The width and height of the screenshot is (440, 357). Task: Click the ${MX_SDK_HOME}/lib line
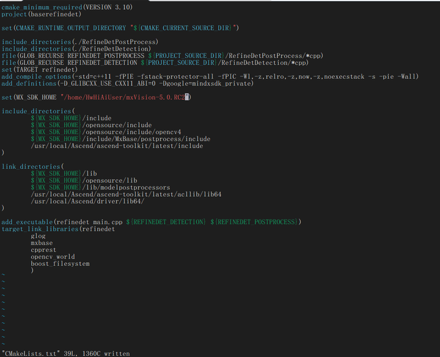[x=64, y=174]
